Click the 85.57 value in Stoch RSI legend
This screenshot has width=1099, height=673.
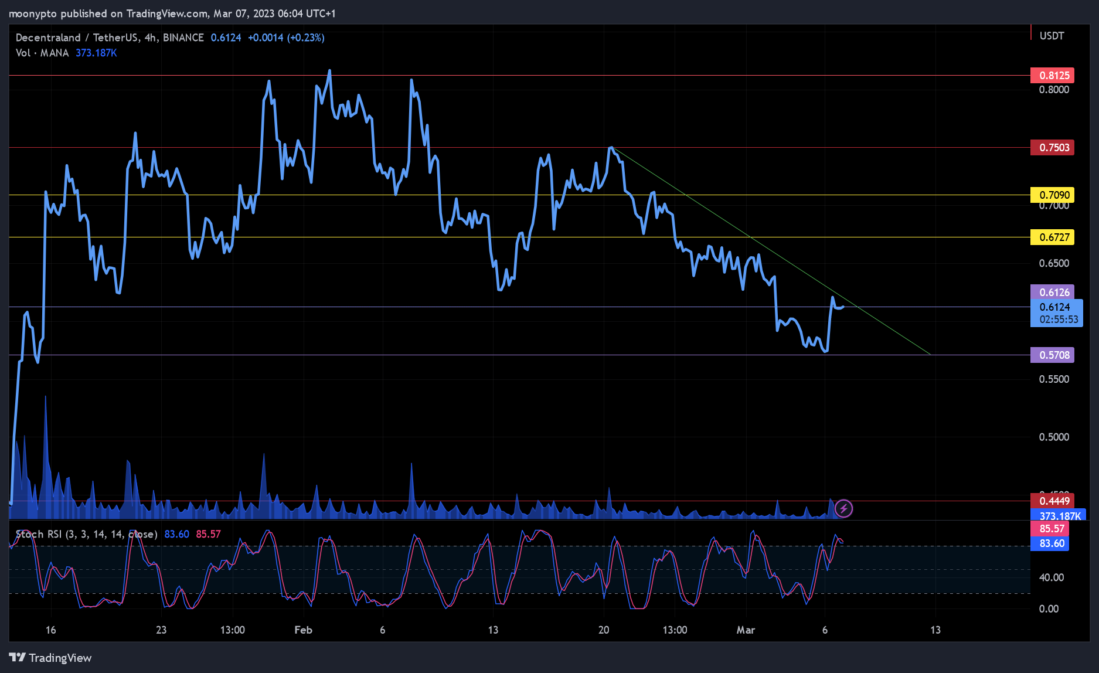coord(208,534)
